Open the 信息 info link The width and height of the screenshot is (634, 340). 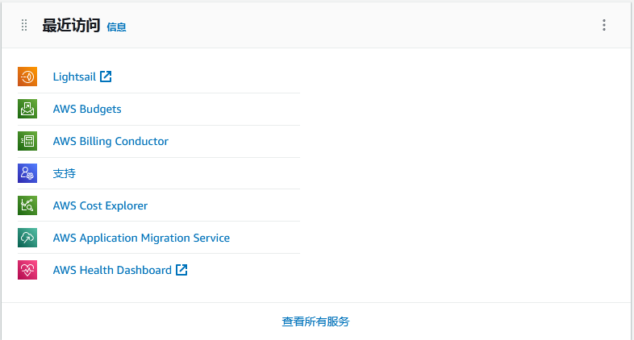point(116,27)
